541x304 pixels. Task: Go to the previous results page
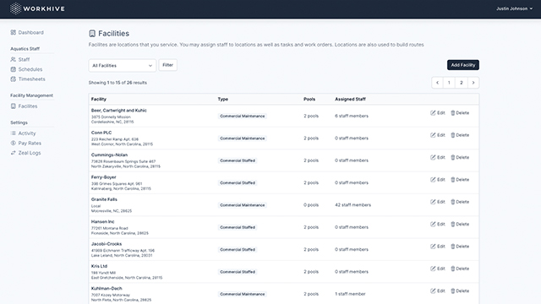coord(438,83)
